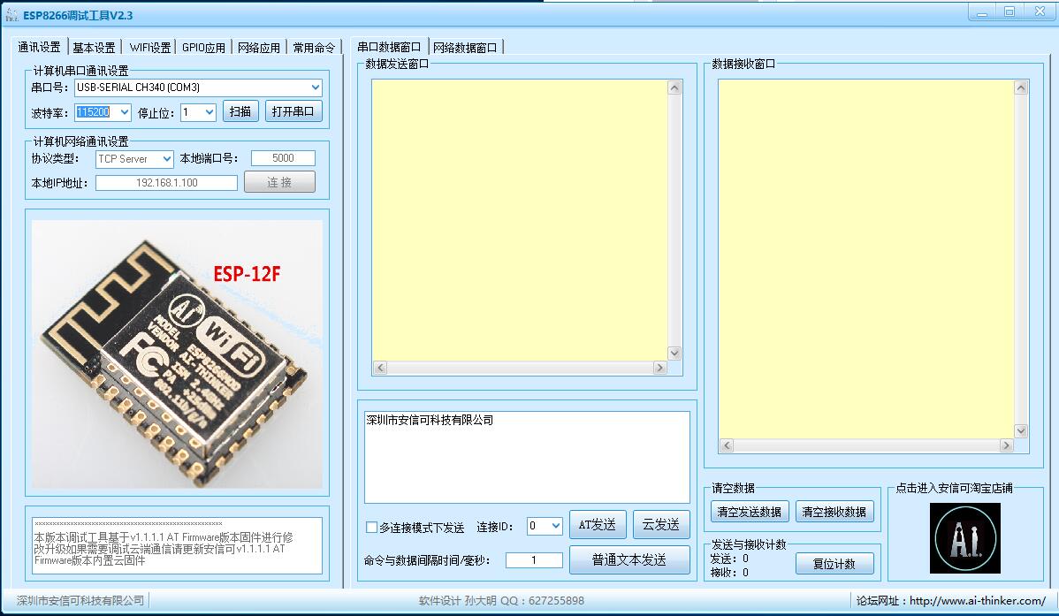Click the Ai-Thinker Taobao shop logo
1059x616 pixels.
pos(965,538)
